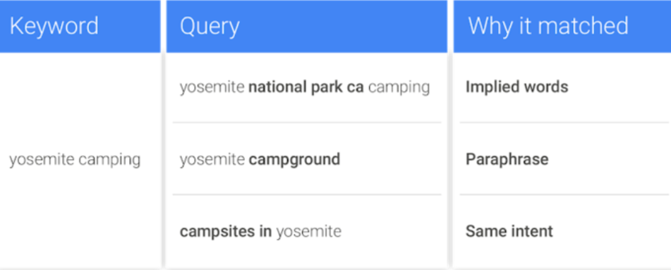671x270 pixels.
Task: Click divider between first and second queries
Action: (307, 123)
